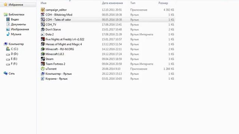239x134 pixels.
Task: Click the Don't Starve shortcut icon
Action: [43, 29]
